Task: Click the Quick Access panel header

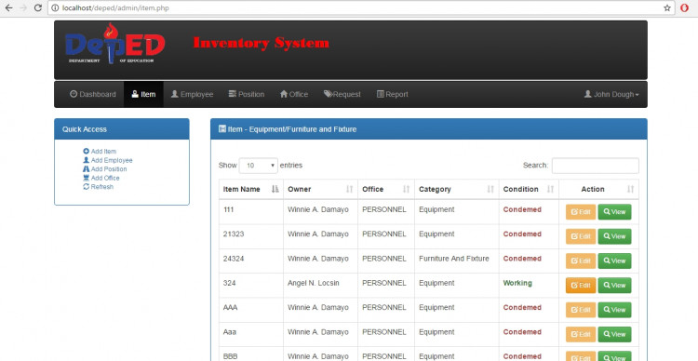Action: (x=122, y=129)
